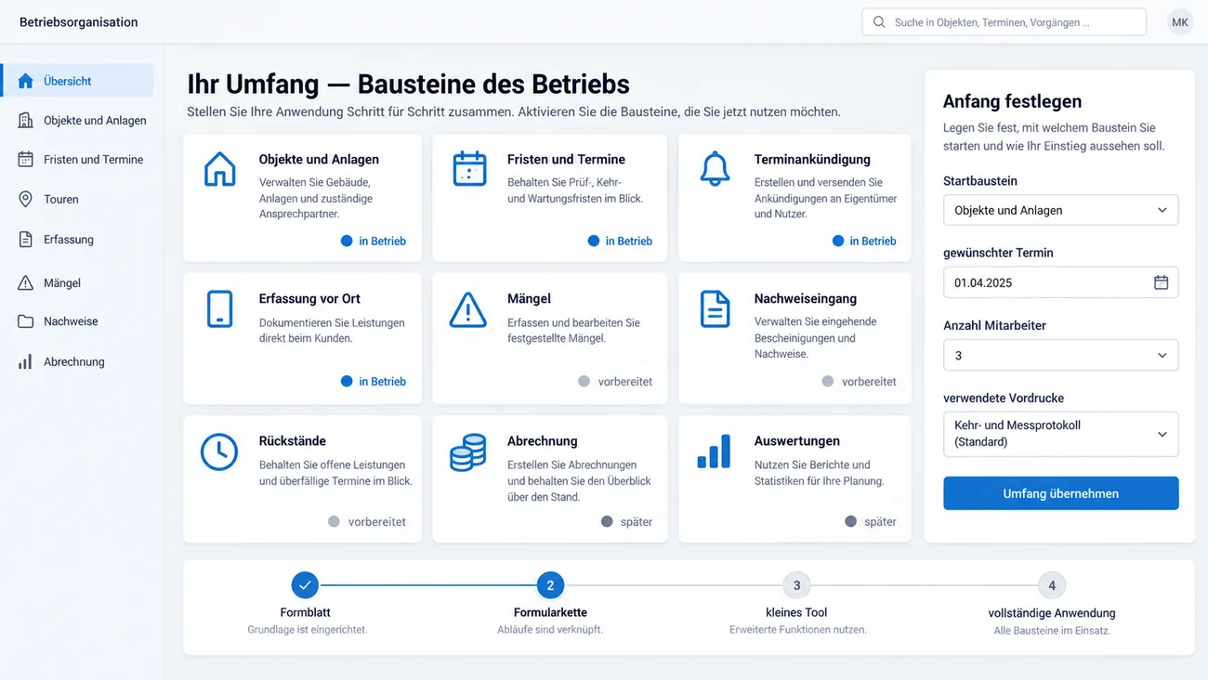
Task: Open the Anzahl Mitarbeiter dropdown
Action: 1060,355
